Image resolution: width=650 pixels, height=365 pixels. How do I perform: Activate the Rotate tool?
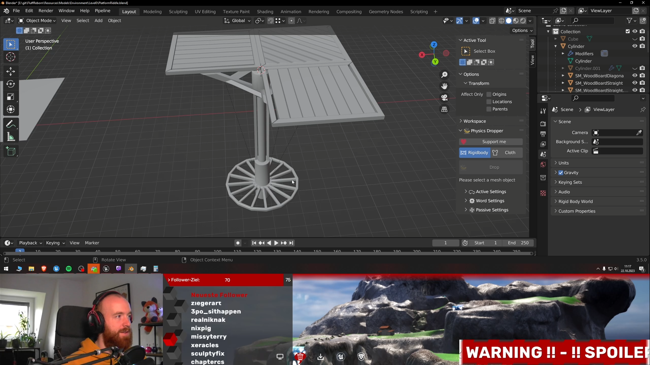point(10,84)
